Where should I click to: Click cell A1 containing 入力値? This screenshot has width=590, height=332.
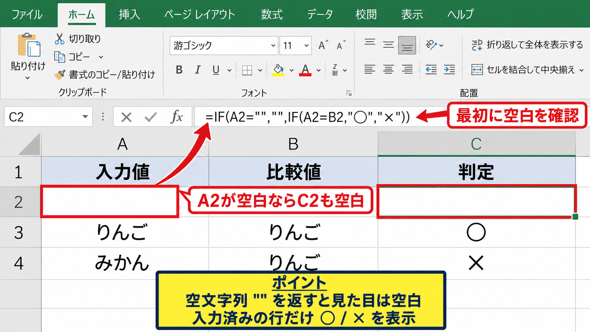(x=125, y=171)
